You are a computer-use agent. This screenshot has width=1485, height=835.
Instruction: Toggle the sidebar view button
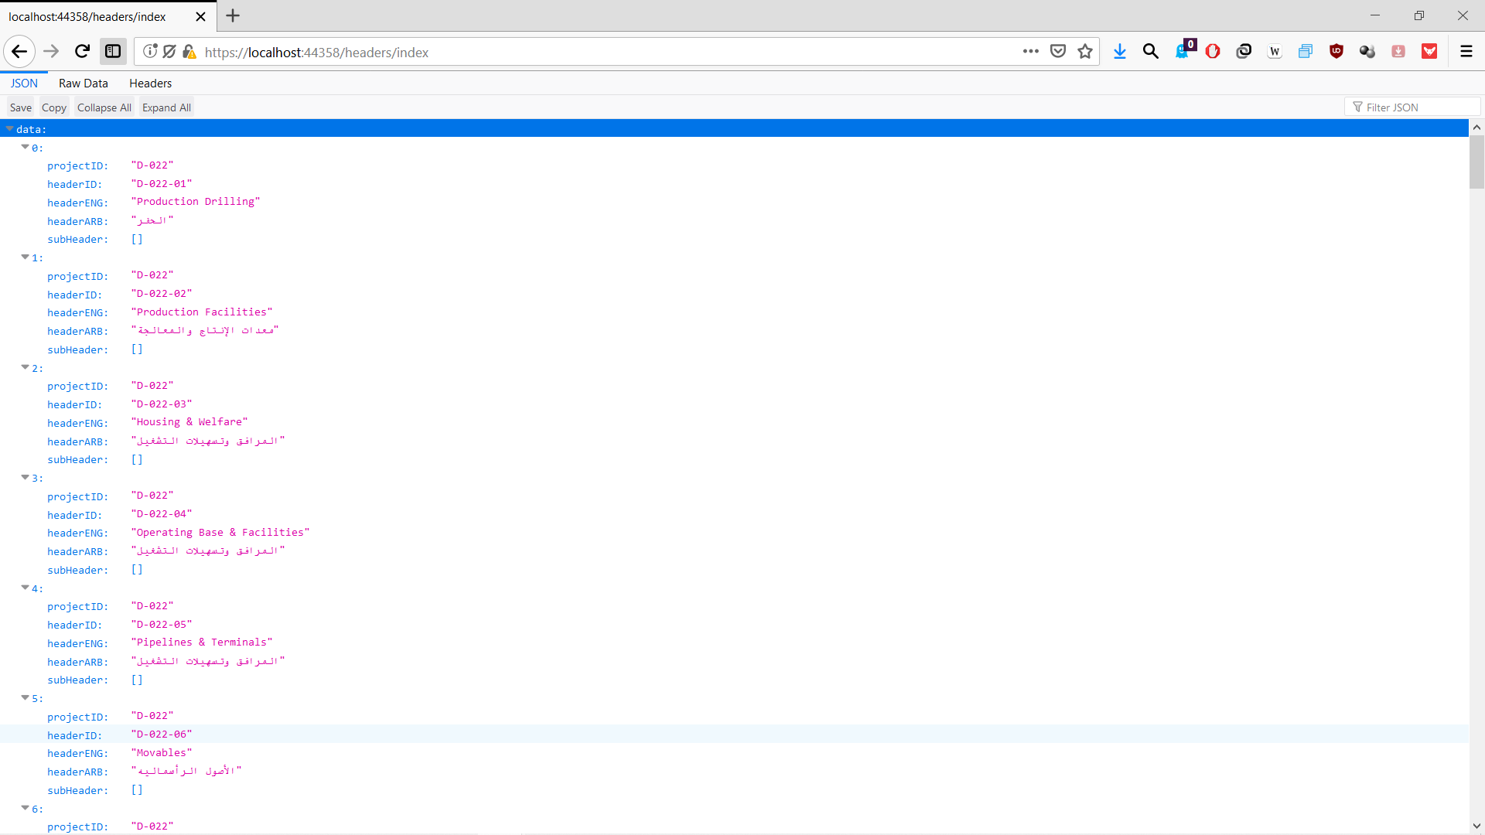tap(113, 52)
